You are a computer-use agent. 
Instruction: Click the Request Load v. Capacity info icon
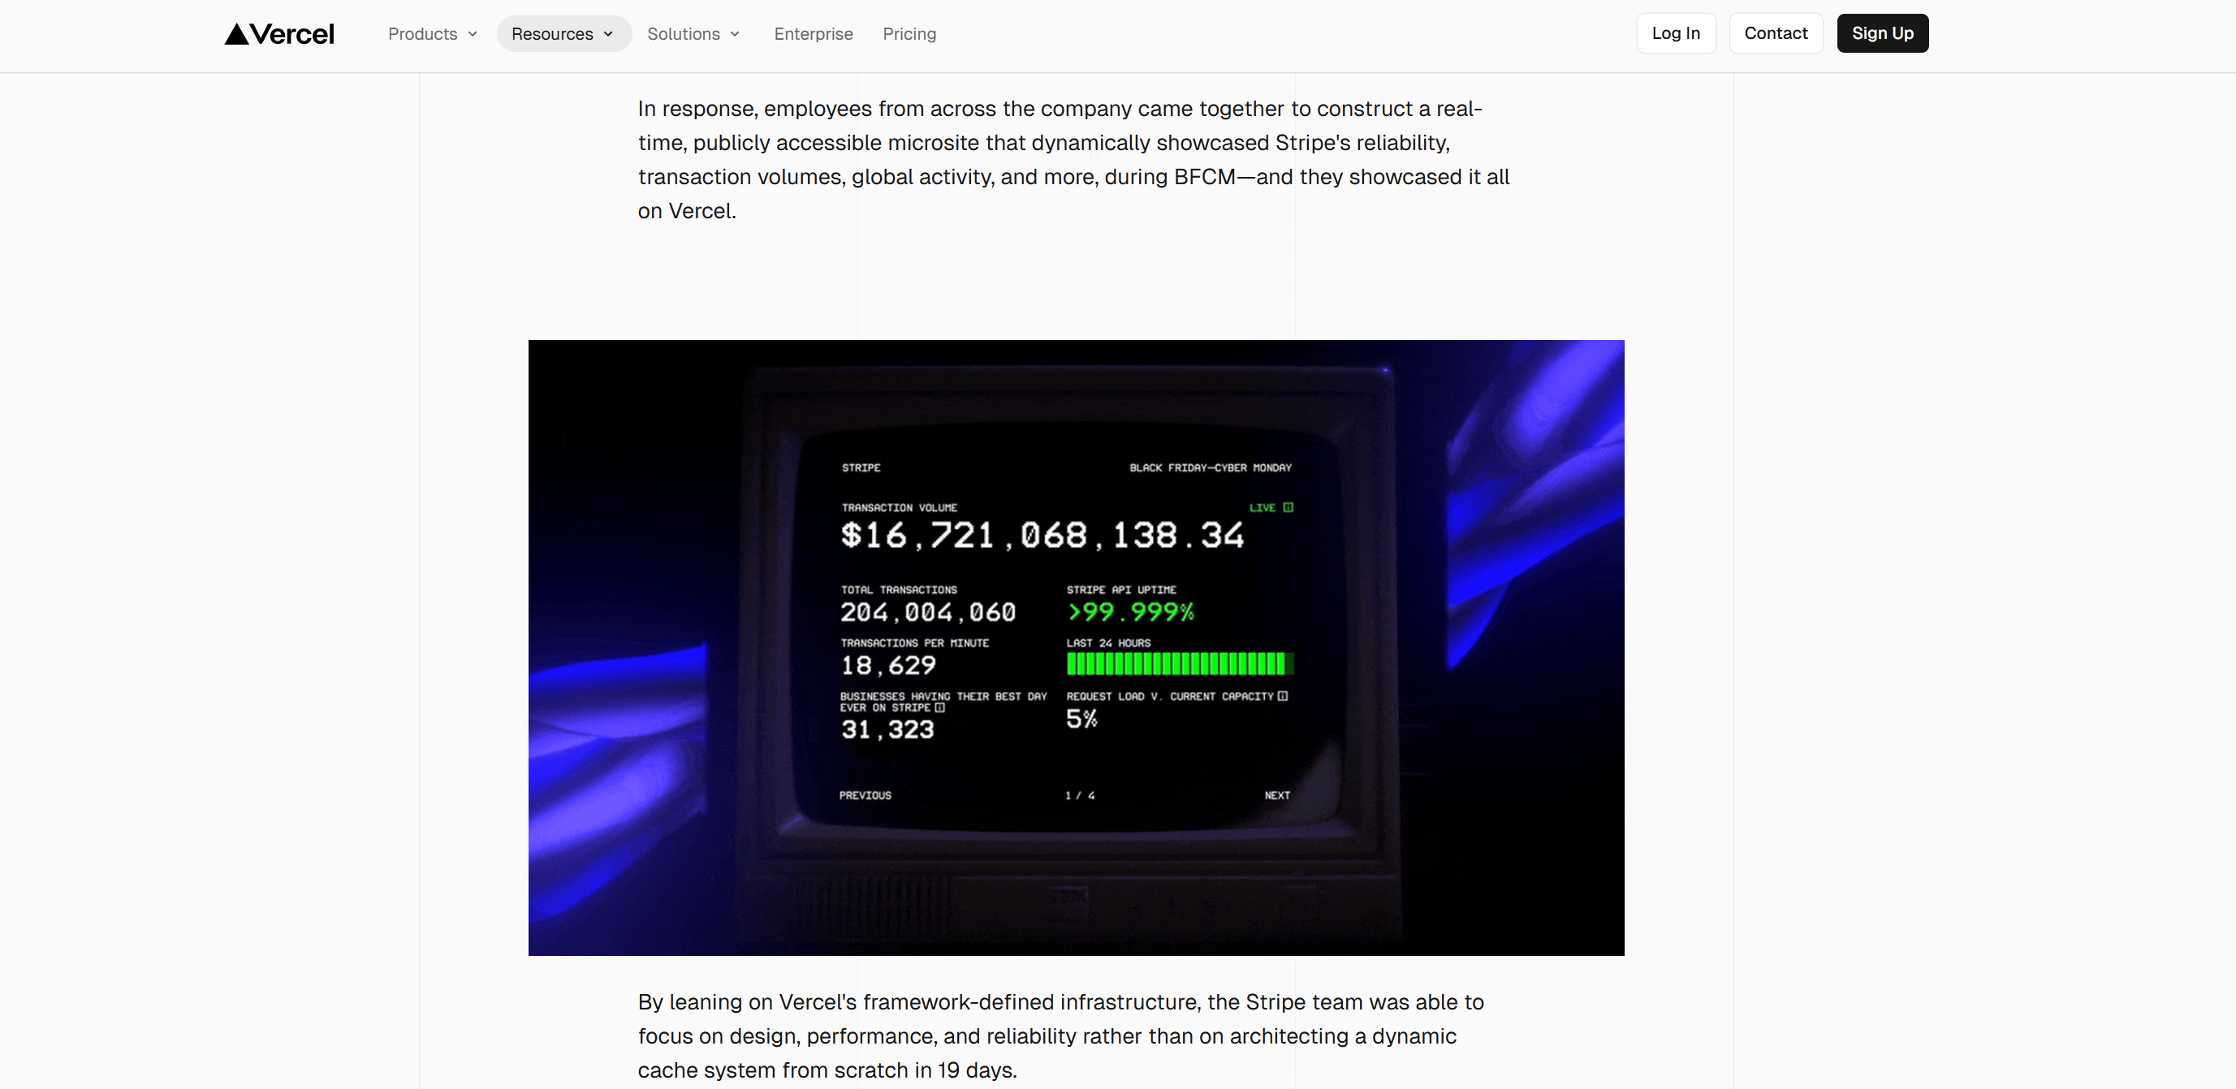1282,696
